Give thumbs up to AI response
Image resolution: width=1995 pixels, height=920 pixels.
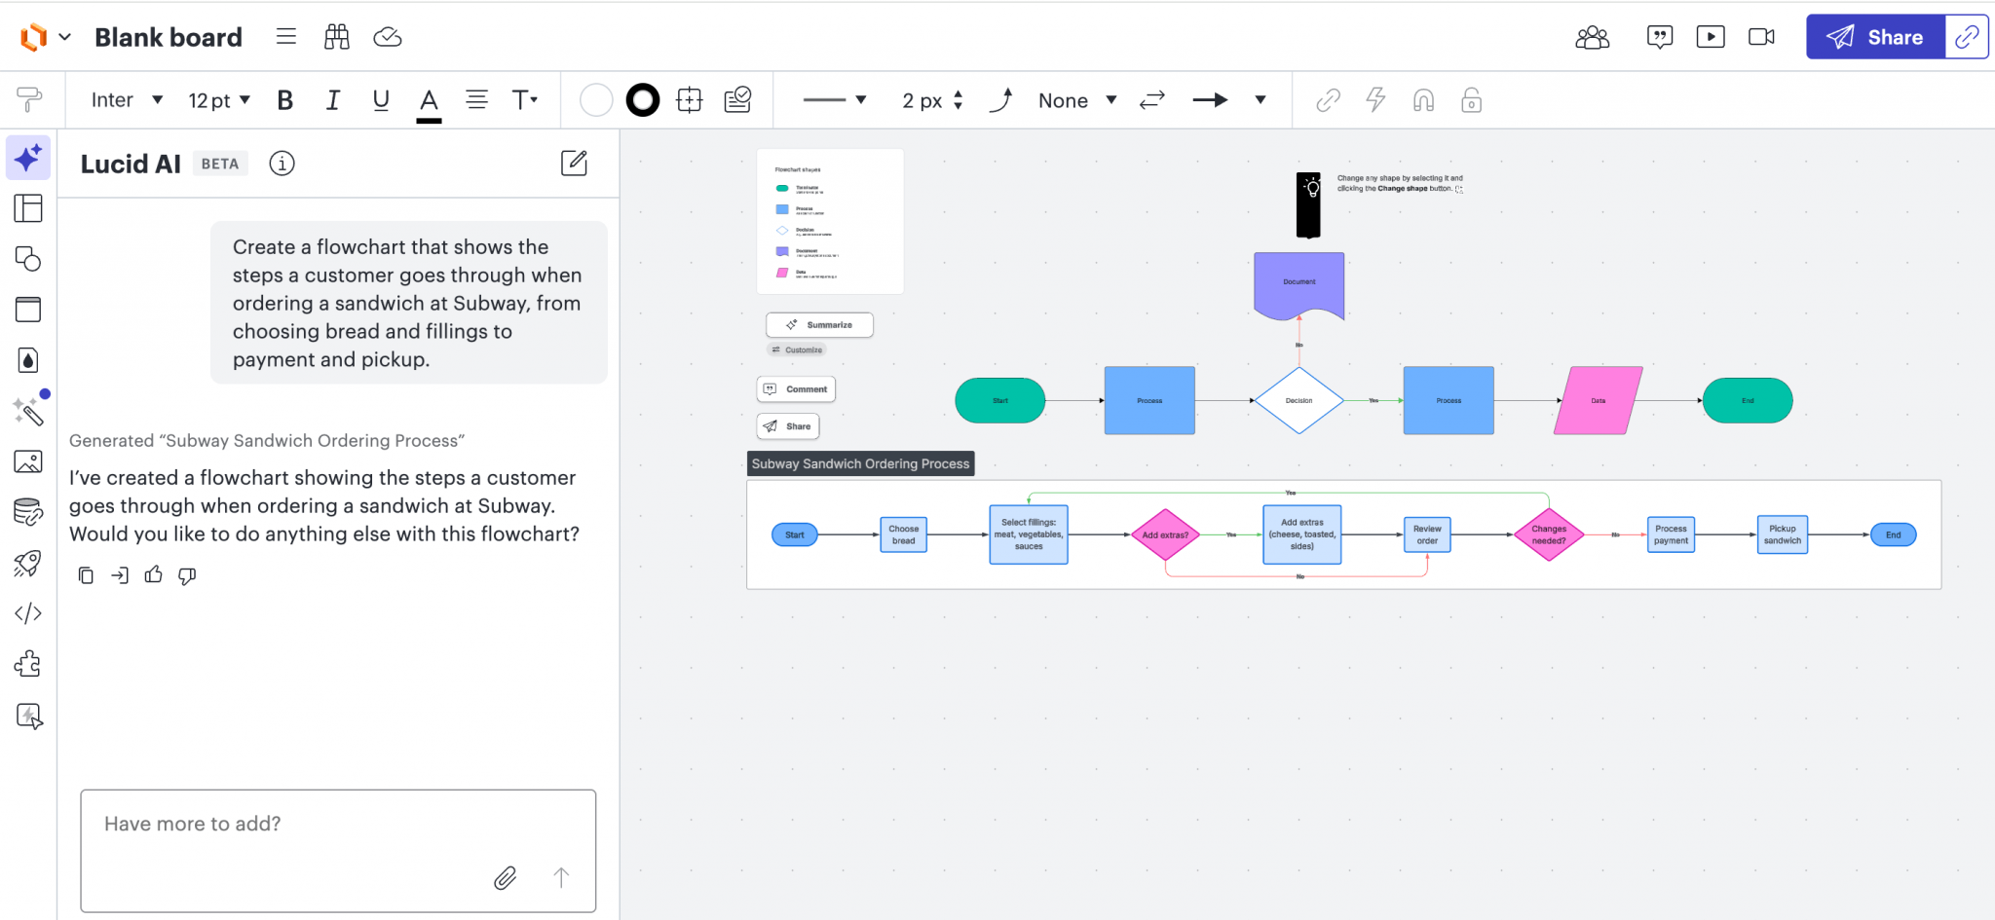click(x=153, y=575)
